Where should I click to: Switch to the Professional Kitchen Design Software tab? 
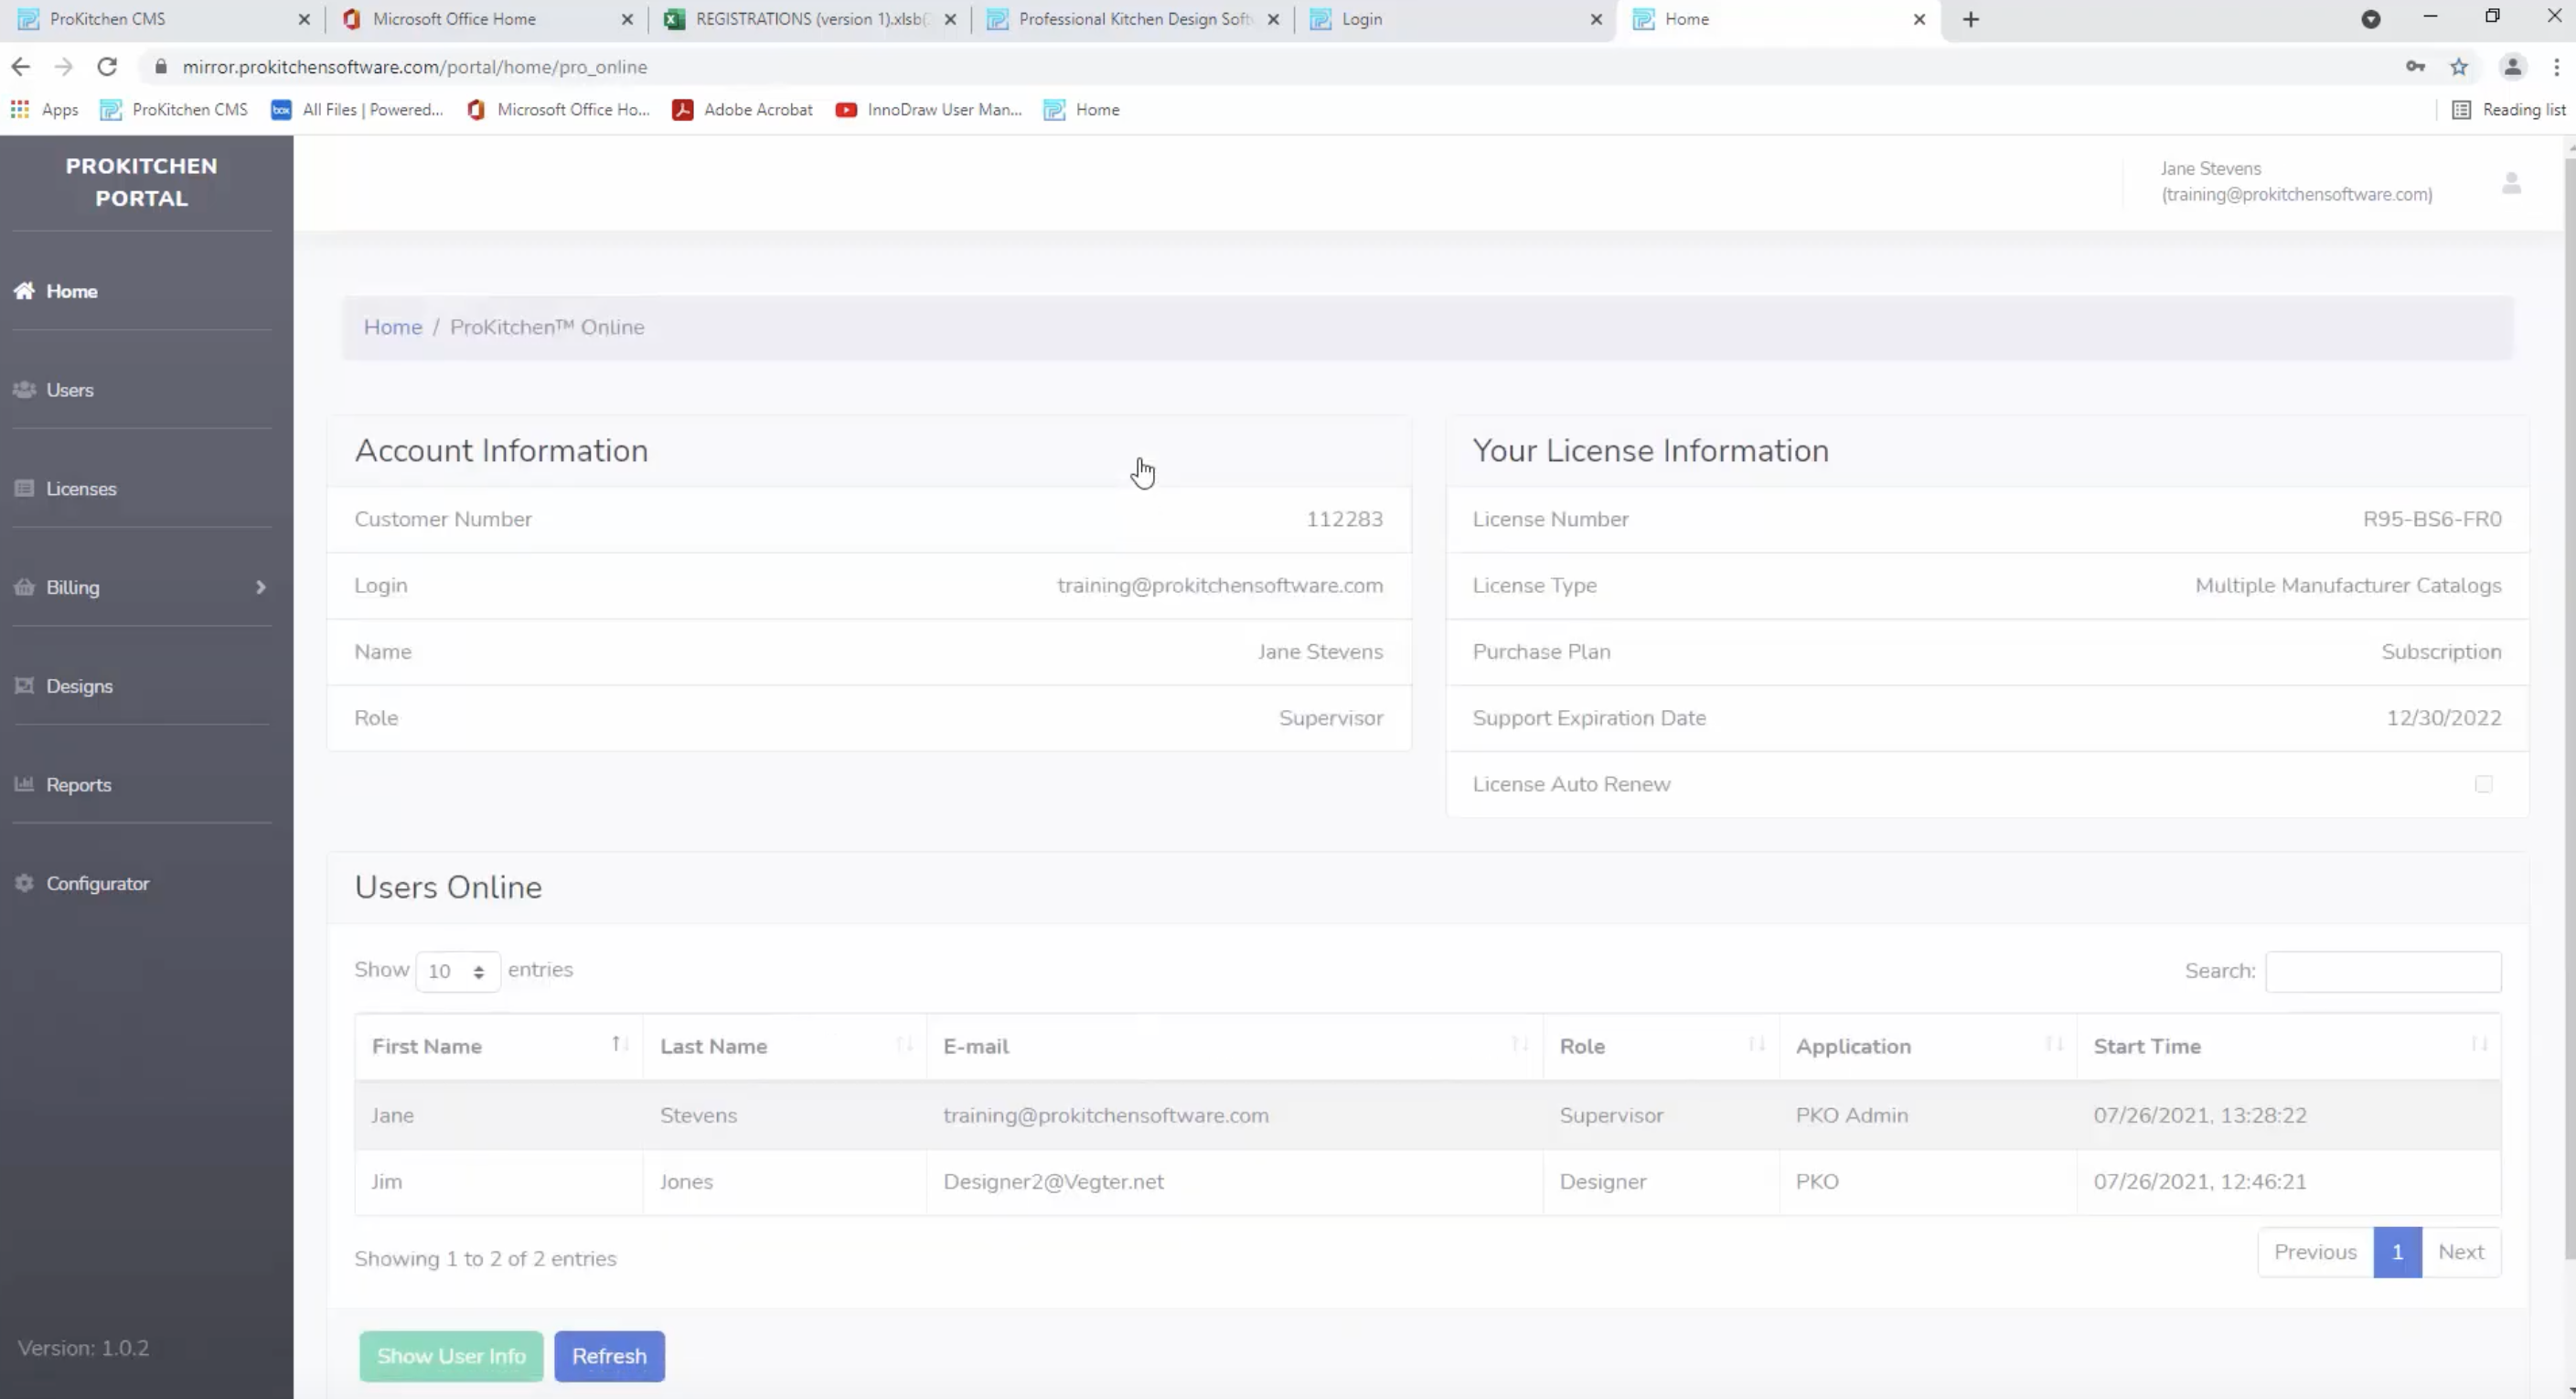1130,19
